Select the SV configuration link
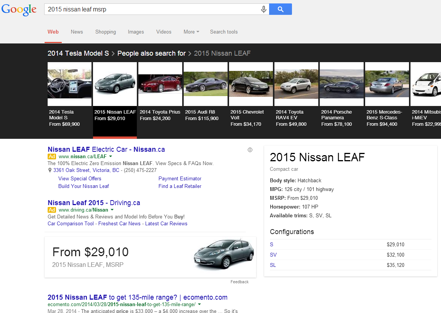Image resolution: width=441 pixels, height=313 pixels. tap(273, 255)
